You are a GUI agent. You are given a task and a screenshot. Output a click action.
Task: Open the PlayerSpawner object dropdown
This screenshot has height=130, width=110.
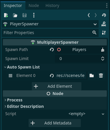click(50, 24)
